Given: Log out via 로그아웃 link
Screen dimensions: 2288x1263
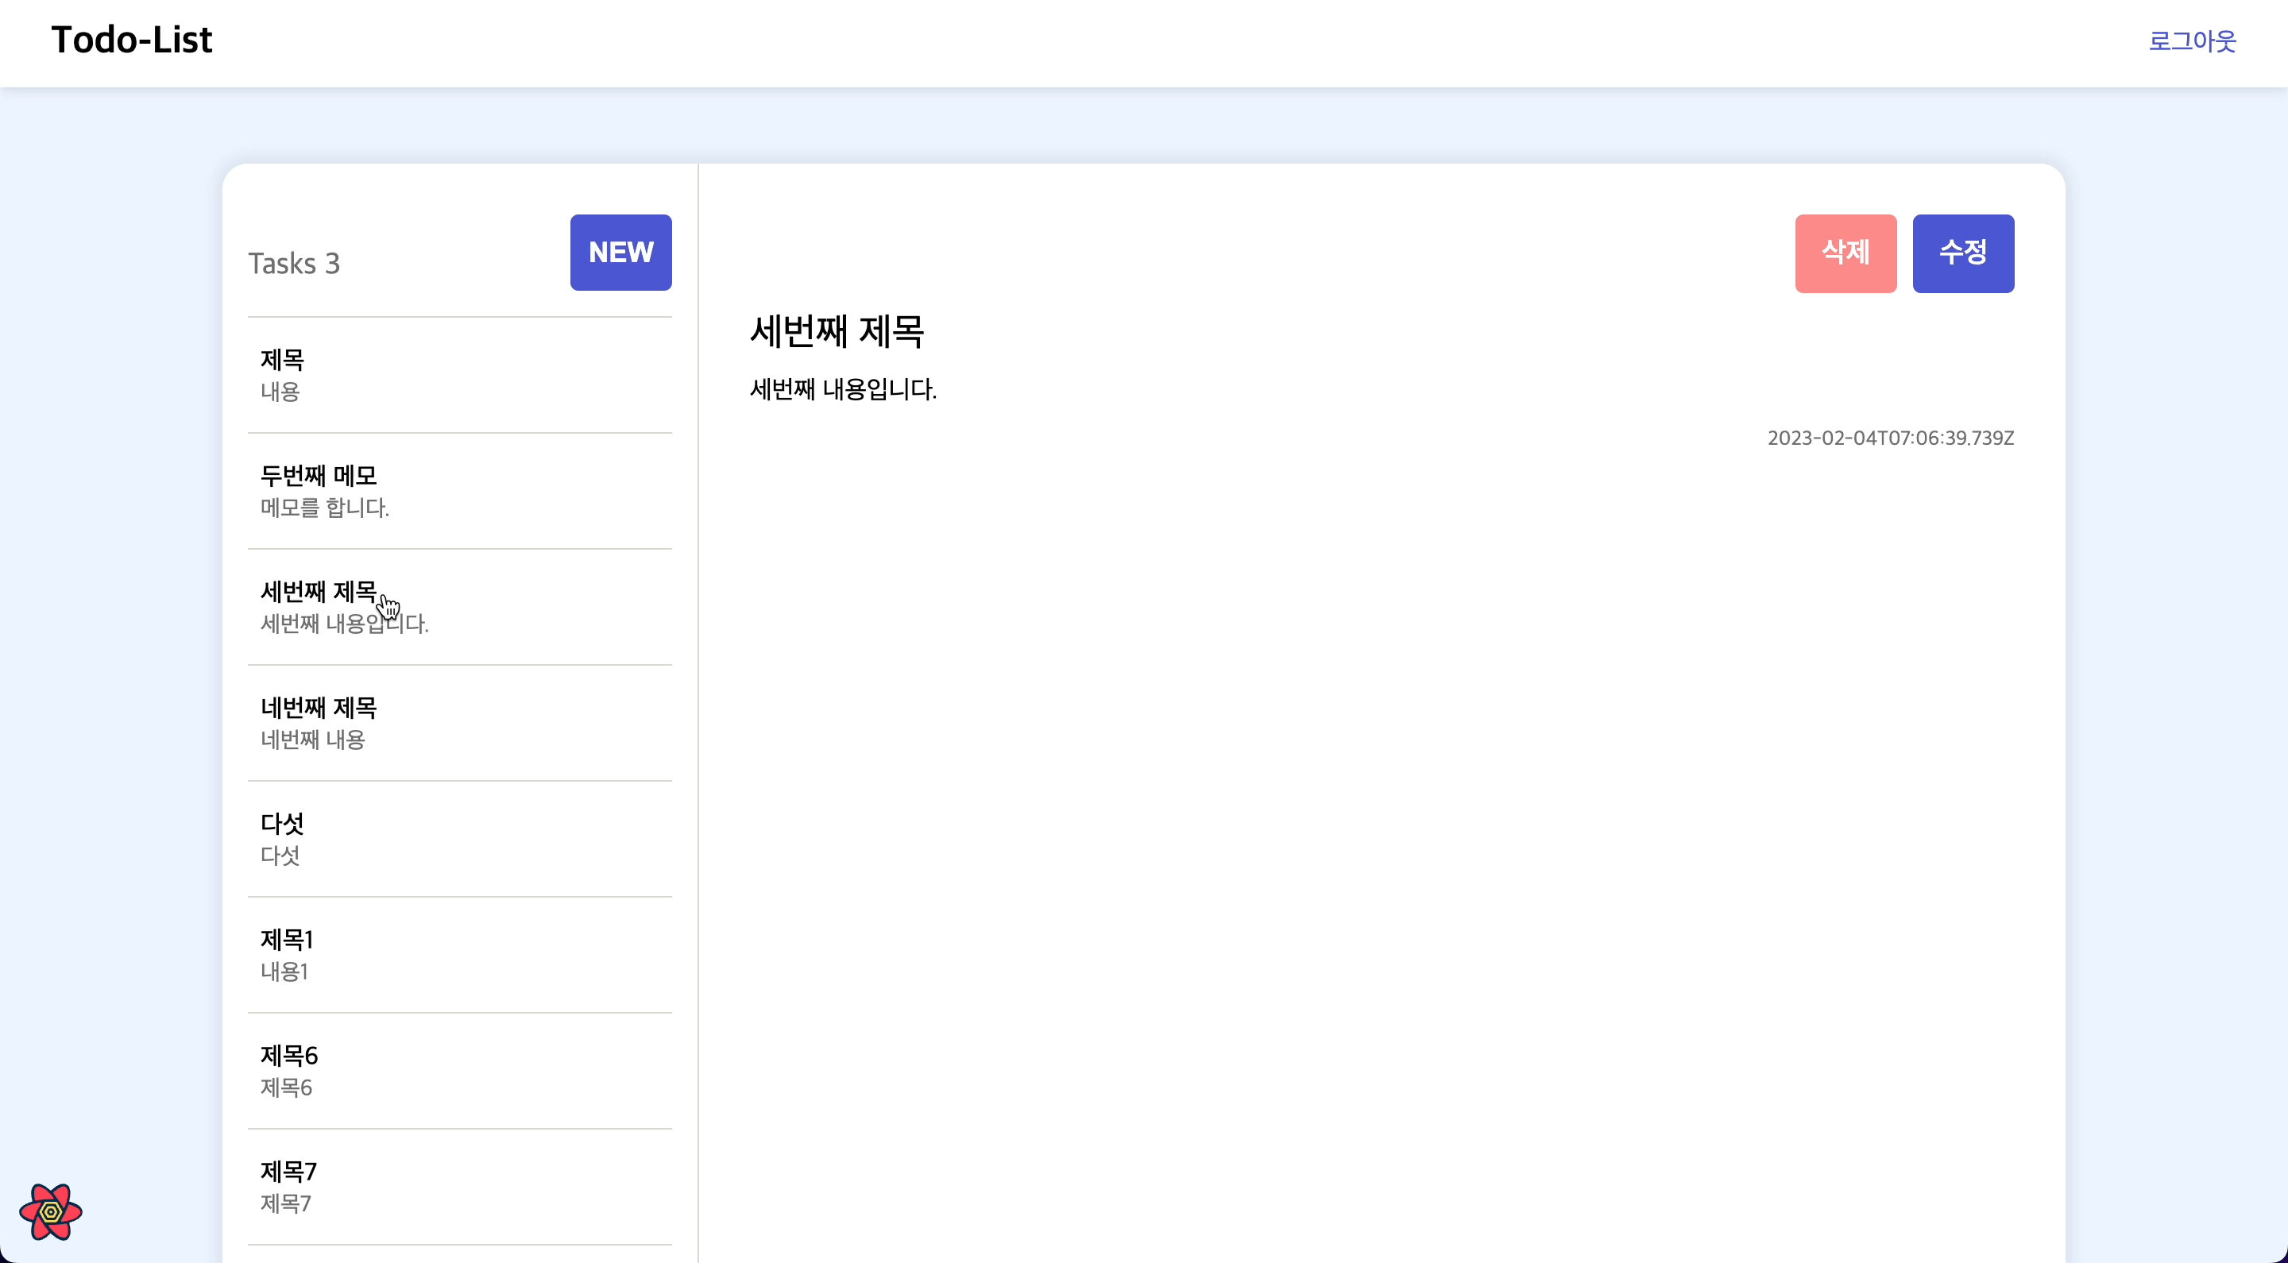Looking at the screenshot, I should (x=2191, y=41).
